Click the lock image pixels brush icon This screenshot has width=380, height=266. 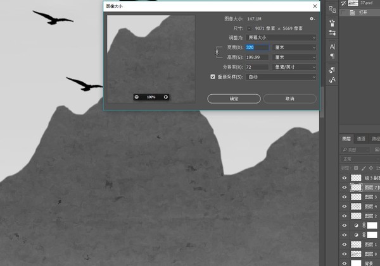coord(364,168)
